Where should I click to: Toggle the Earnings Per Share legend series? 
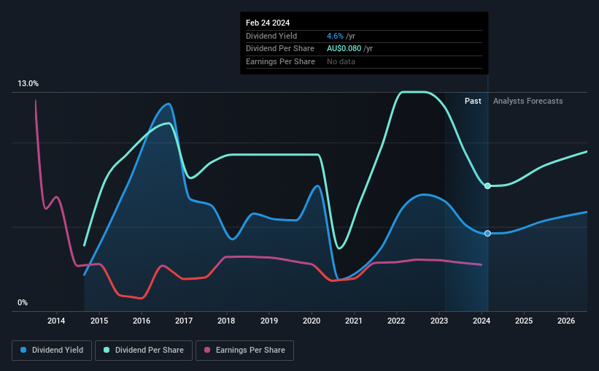(x=244, y=351)
